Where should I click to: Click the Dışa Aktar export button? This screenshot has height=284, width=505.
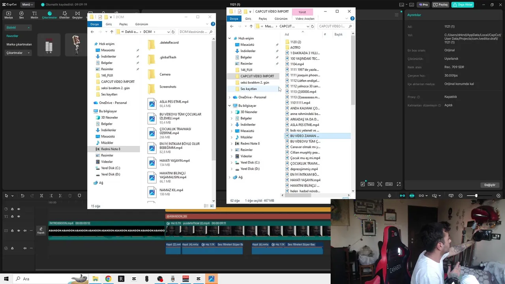click(x=463, y=4)
